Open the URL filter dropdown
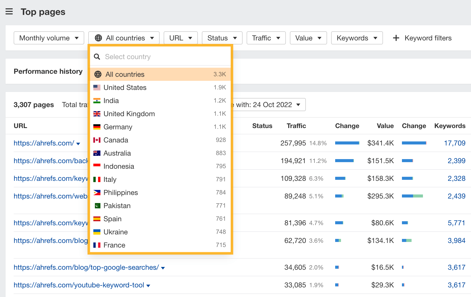The image size is (471, 297). tap(180, 38)
